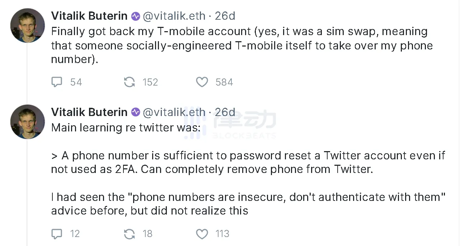The height and width of the screenshot is (246, 460).
Task: Like the post about T-mobile account
Action: point(202,82)
